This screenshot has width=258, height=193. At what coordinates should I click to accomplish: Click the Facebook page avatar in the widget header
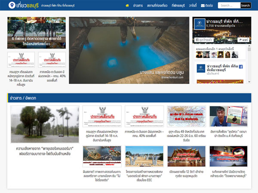pyautogui.click(x=200, y=24)
